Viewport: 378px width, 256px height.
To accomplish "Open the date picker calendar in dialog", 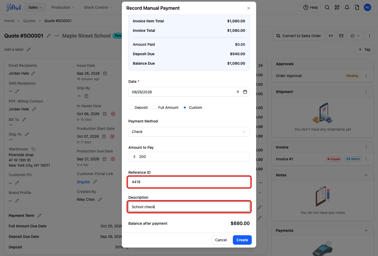I will (x=245, y=92).
